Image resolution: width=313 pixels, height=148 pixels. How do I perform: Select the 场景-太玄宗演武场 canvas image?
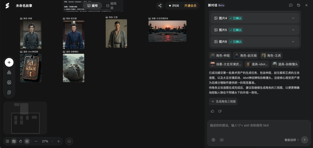(168, 31)
